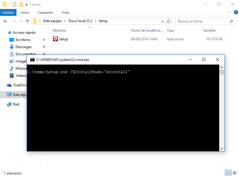This screenshot has width=239, height=176.
Task: Select Descargas in the quick access pane
Action: point(23,47)
